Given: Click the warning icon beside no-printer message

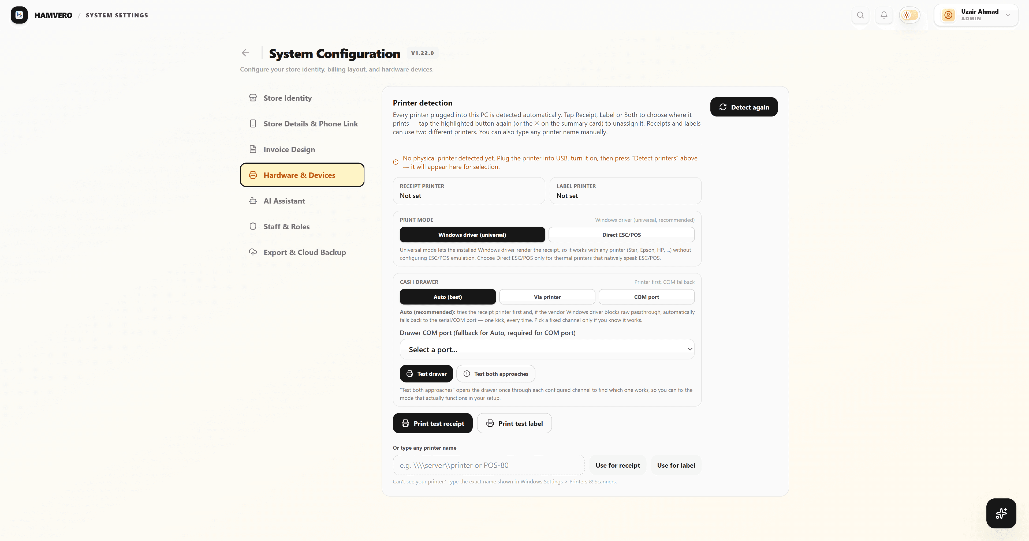Looking at the screenshot, I should pos(396,162).
